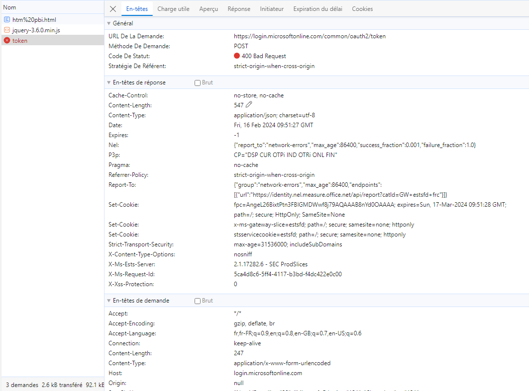Select the htm%20pbi.html request
This screenshot has width=529, height=391.
[x=53, y=19]
